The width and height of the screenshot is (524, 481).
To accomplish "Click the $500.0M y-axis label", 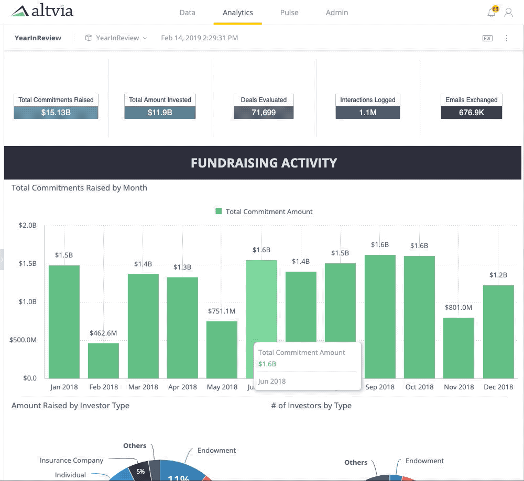I will point(23,340).
